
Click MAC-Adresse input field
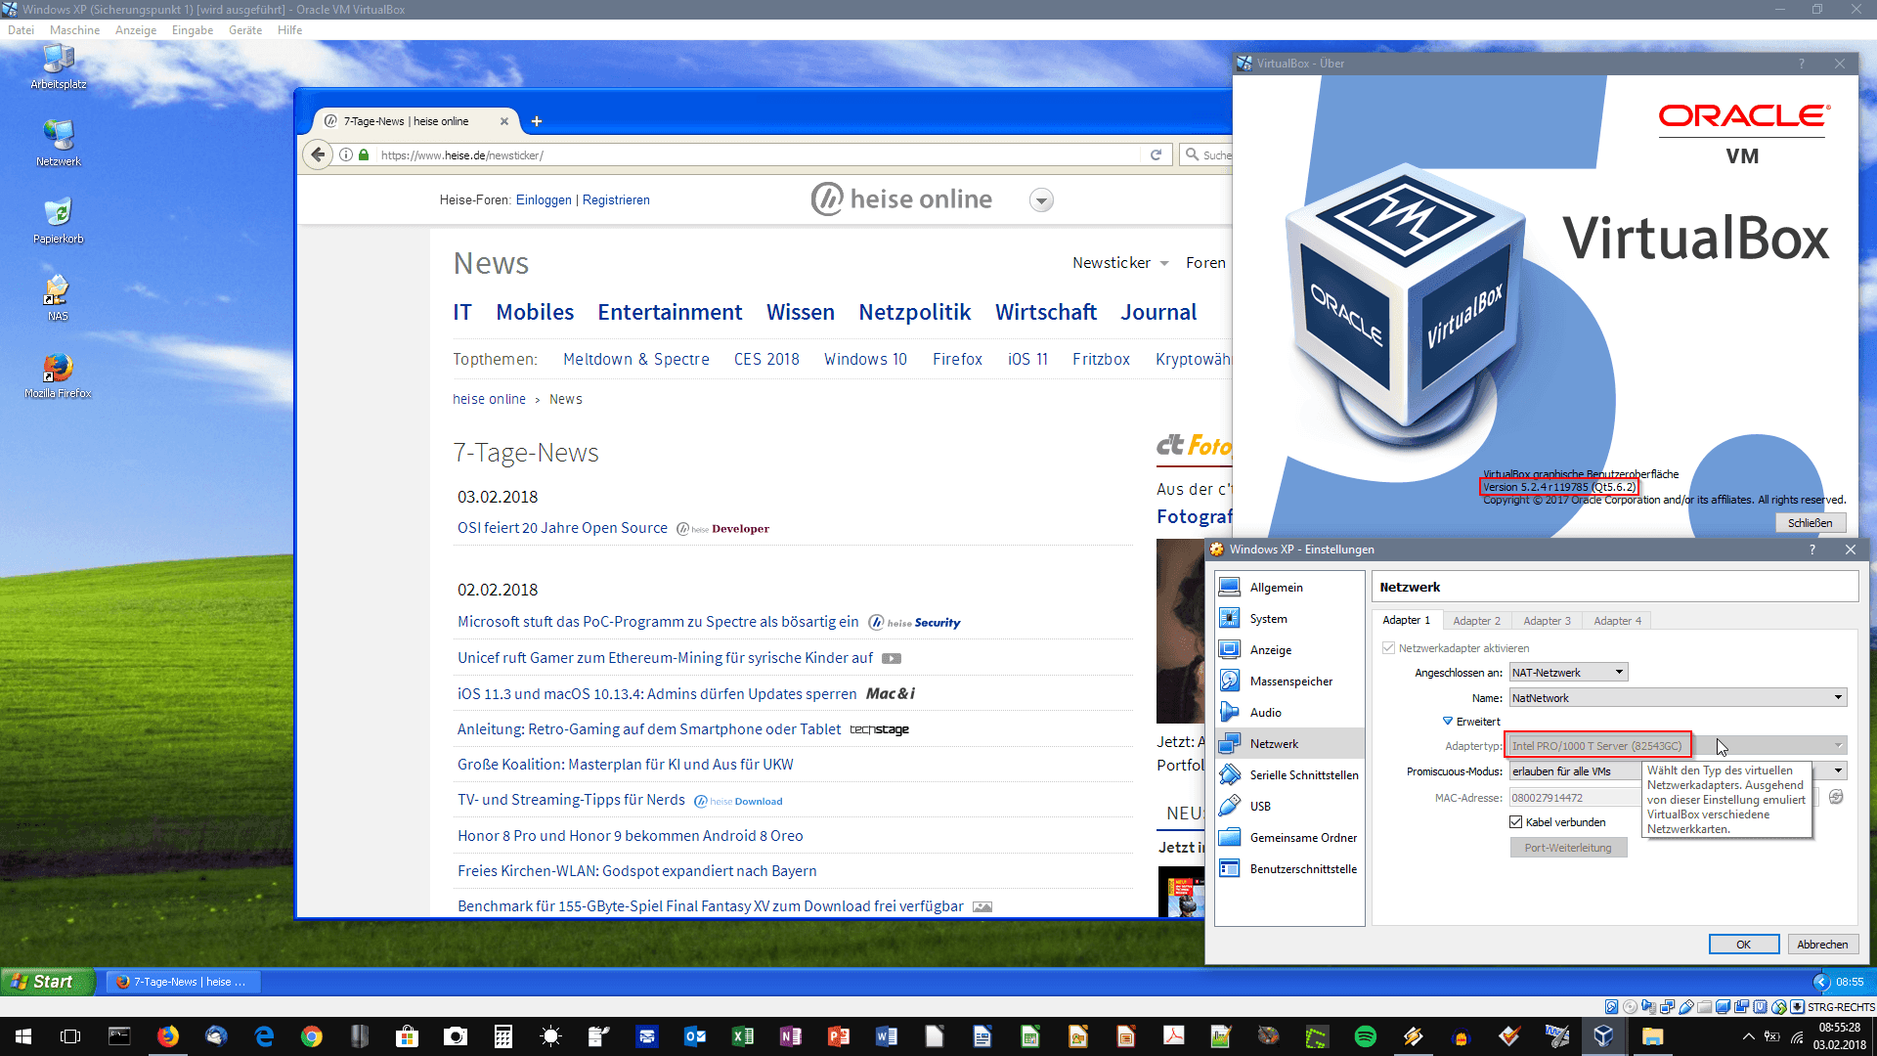tap(1662, 798)
